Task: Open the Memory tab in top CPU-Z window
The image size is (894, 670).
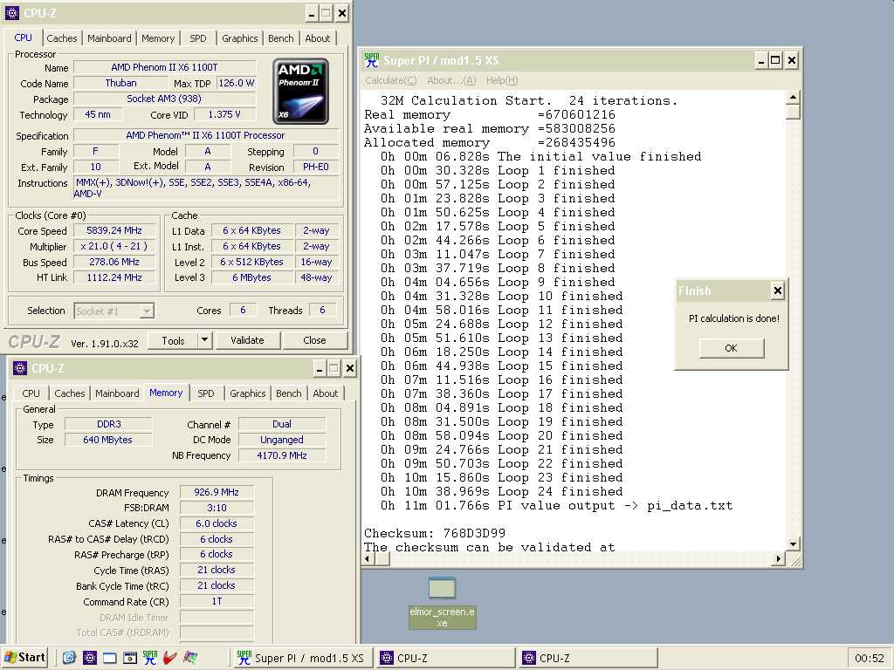Action: coord(158,38)
